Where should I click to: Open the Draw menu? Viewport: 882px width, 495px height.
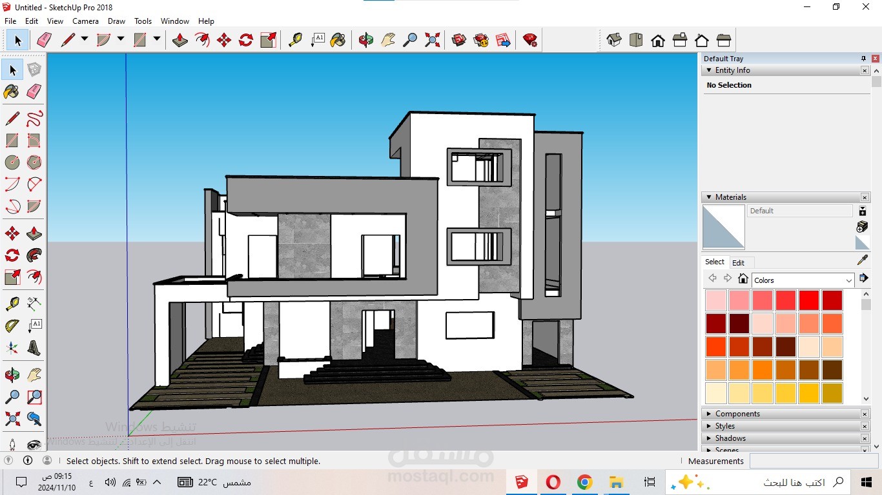click(116, 21)
